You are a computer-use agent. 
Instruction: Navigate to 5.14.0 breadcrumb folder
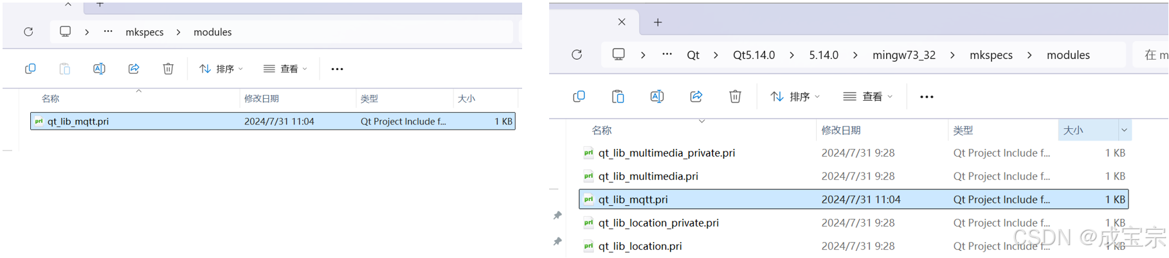[x=824, y=55]
